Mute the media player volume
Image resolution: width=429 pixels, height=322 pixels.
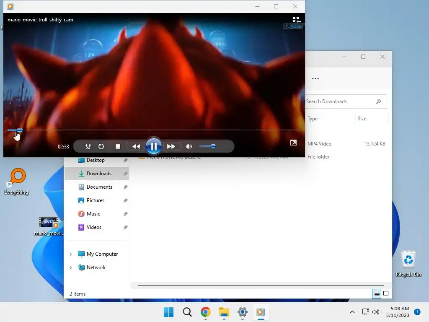189,146
